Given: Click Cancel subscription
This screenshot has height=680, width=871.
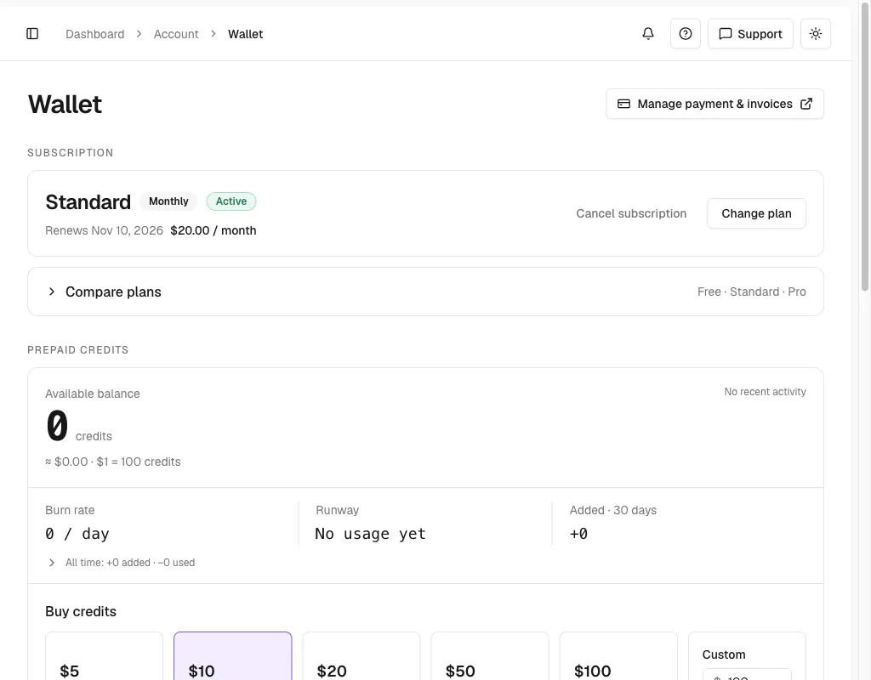Looking at the screenshot, I should point(631,213).
